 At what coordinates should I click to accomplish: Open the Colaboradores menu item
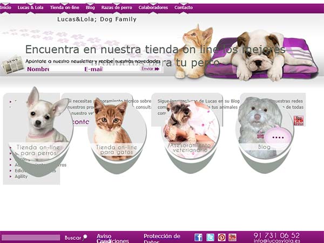153,8
